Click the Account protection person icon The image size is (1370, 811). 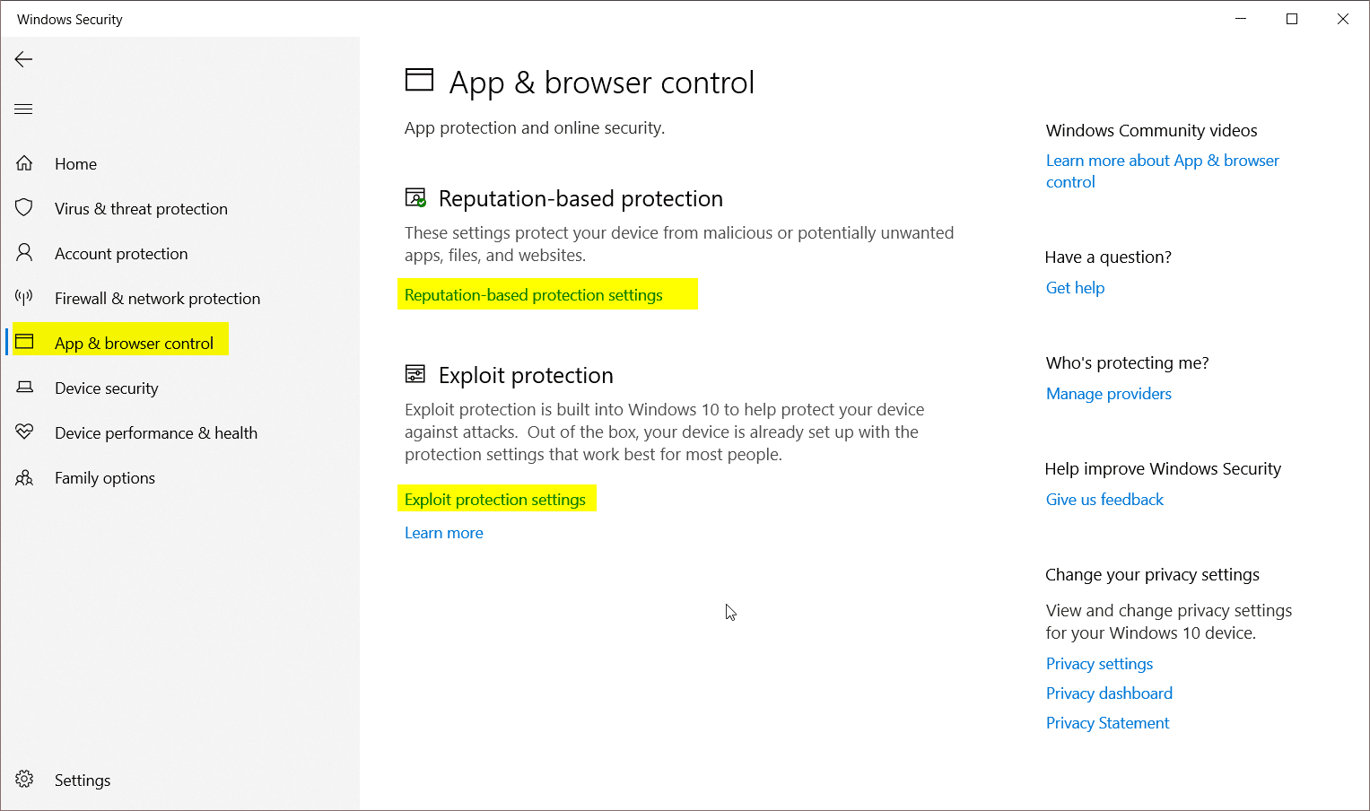tap(24, 253)
